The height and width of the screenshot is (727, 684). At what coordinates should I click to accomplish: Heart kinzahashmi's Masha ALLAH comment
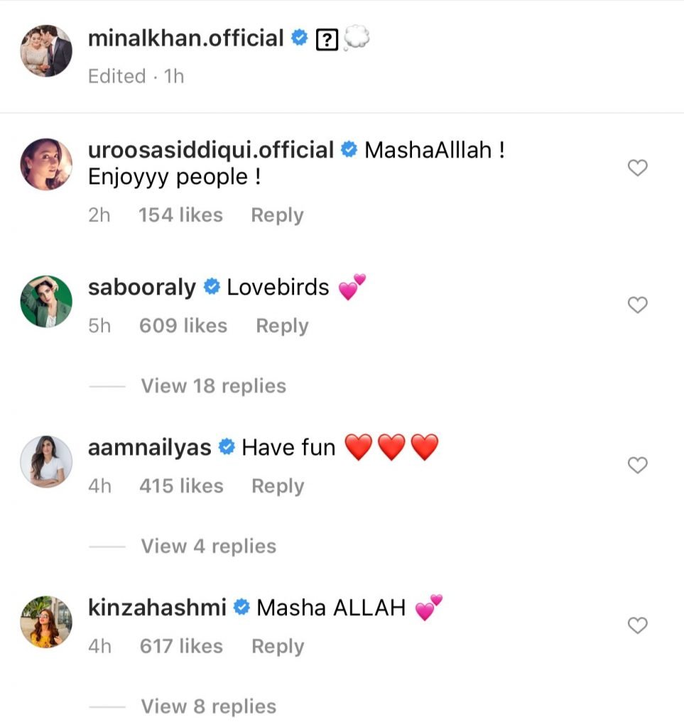[639, 625]
